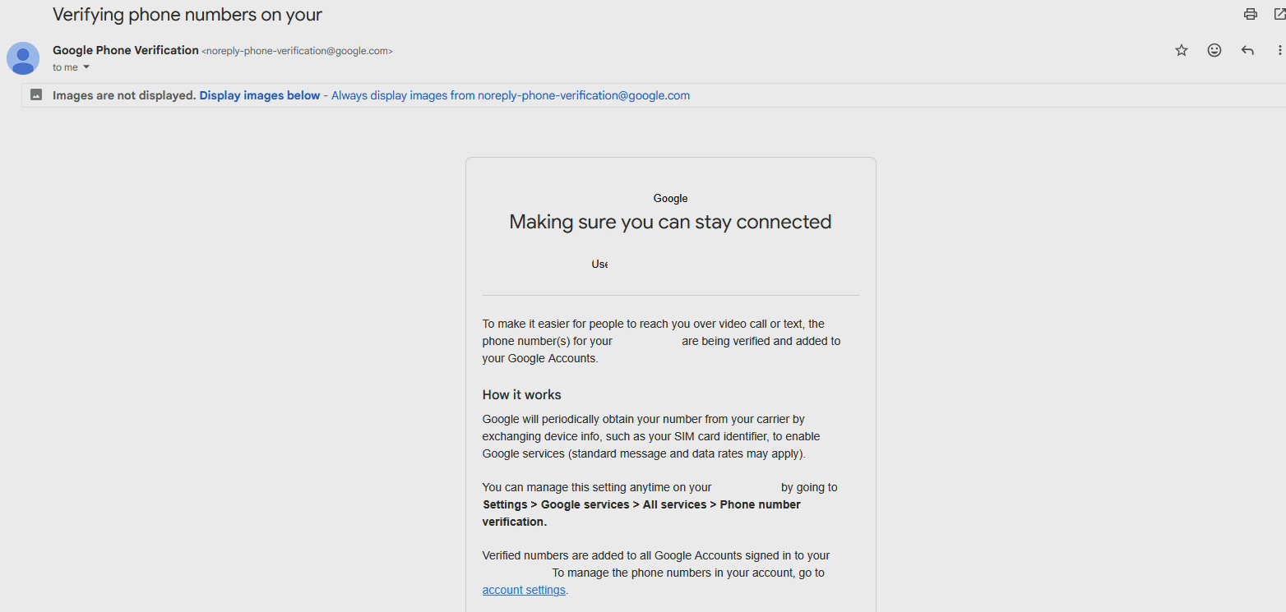Always display images from noreply-phone-verification@google.com

[x=511, y=95]
